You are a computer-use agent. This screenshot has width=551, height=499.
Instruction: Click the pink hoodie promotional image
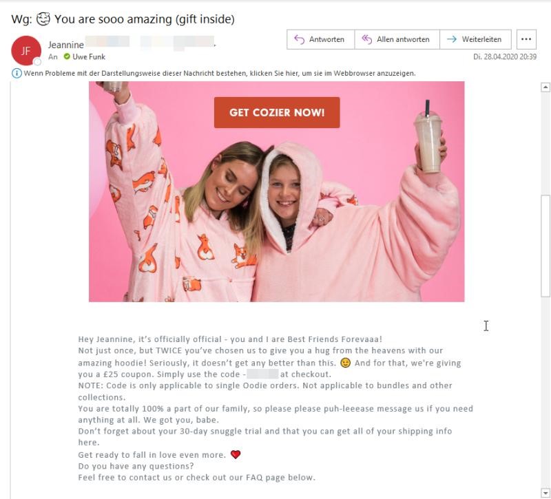click(277, 191)
